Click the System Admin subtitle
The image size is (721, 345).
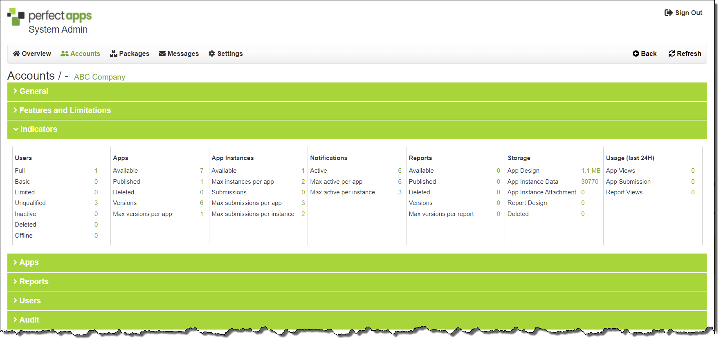click(58, 29)
